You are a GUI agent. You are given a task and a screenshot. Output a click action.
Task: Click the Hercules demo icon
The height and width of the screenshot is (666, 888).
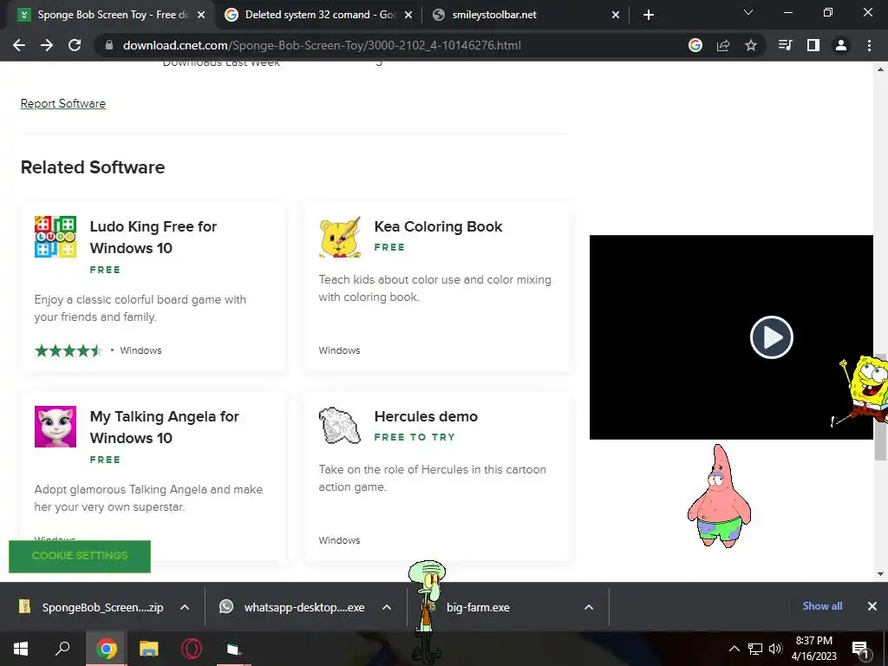point(340,425)
